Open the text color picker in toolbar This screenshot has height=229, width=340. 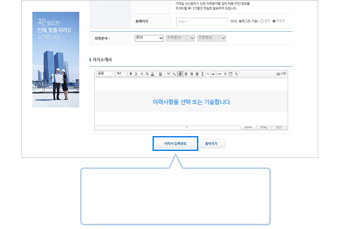pyautogui.click(x=161, y=74)
